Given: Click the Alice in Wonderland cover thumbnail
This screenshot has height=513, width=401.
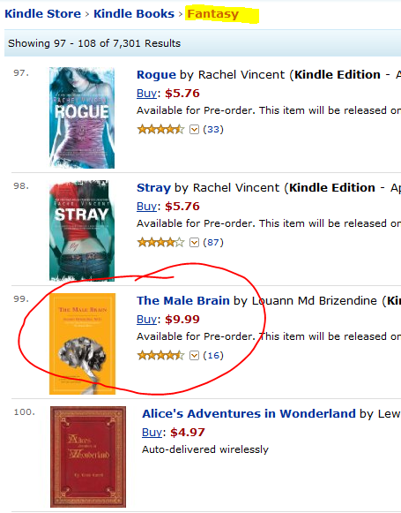Looking at the screenshot, I should (x=88, y=456).
